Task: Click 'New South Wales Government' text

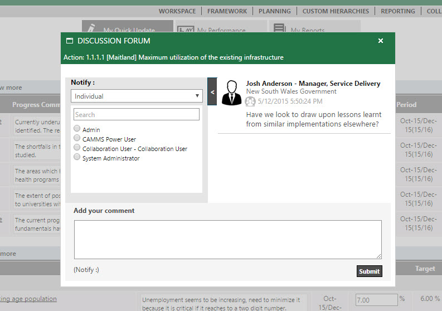Action: click(x=291, y=91)
